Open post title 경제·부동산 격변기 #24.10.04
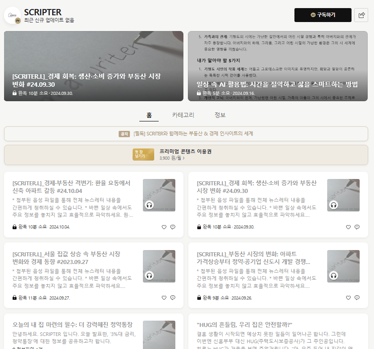Image resolution: width=374 pixels, height=349 pixels. tap(71, 187)
